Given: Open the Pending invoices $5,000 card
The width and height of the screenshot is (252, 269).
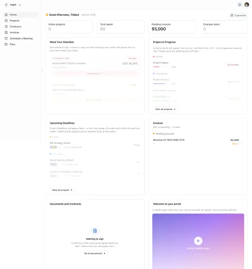Looking at the screenshot, I should [x=172, y=27].
